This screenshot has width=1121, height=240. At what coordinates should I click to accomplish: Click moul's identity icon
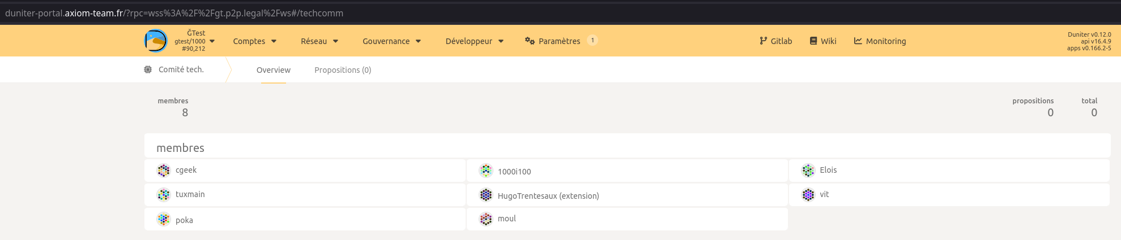click(486, 219)
